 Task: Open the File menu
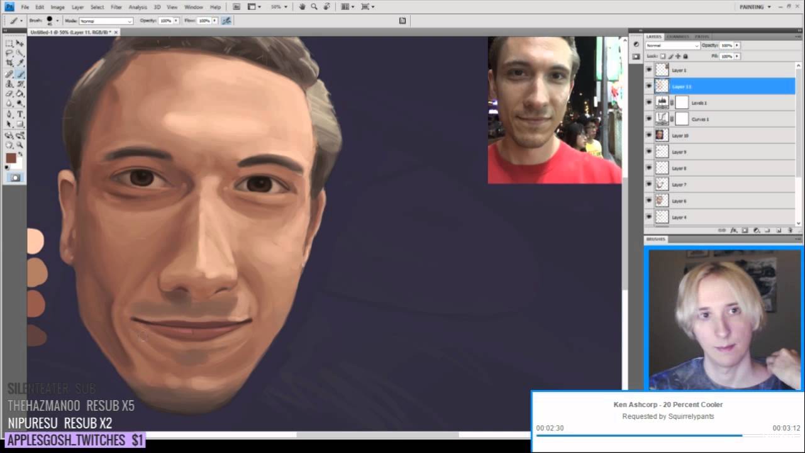pyautogui.click(x=25, y=7)
